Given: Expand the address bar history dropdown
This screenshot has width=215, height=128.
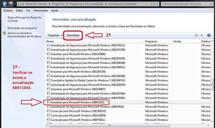Looking at the screenshot, I should point(151,4).
